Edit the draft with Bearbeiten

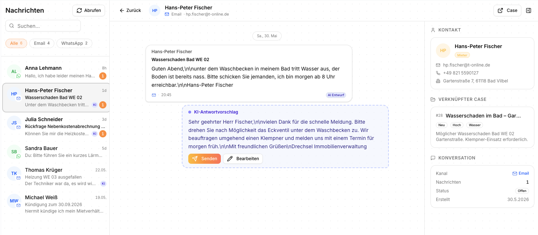pos(243,159)
